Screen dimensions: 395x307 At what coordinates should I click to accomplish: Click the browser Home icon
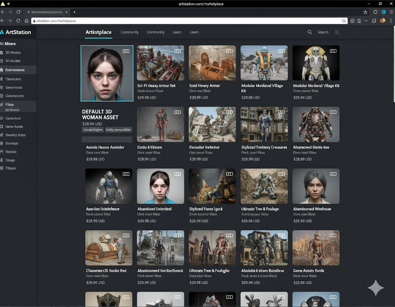27,21
